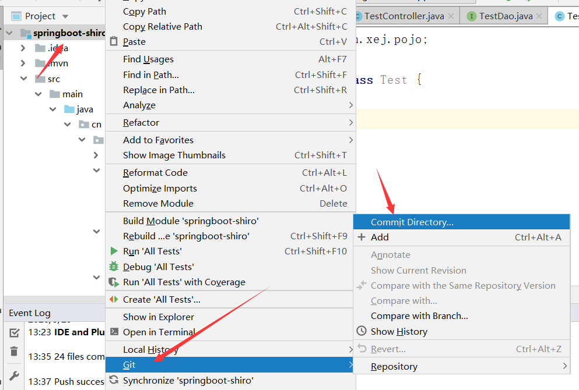Click the Run with Coverage shield icon
The width and height of the screenshot is (579, 390).
(114, 282)
